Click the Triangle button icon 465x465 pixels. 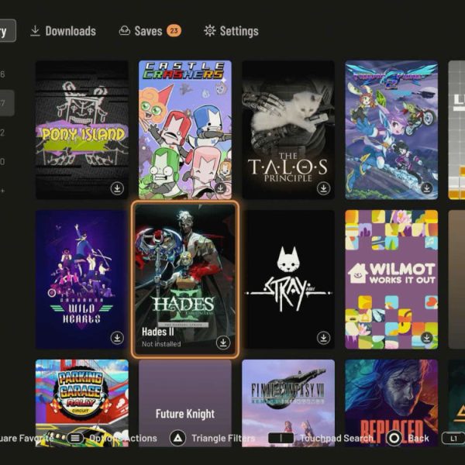coord(177,438)
